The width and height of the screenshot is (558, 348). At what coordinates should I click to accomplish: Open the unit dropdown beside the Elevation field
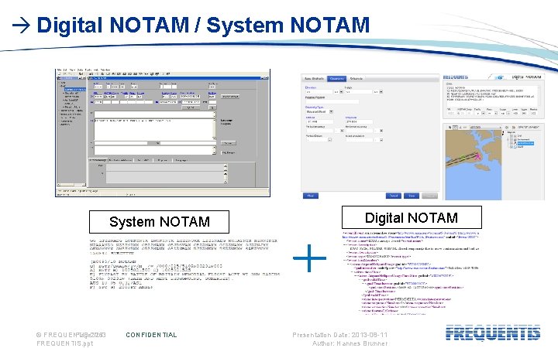coord(341,91)
